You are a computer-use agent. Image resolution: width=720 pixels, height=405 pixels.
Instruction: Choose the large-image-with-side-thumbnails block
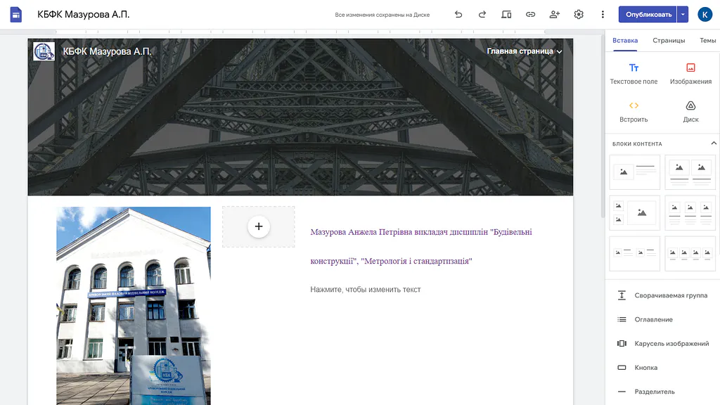(x=635, y=213)
